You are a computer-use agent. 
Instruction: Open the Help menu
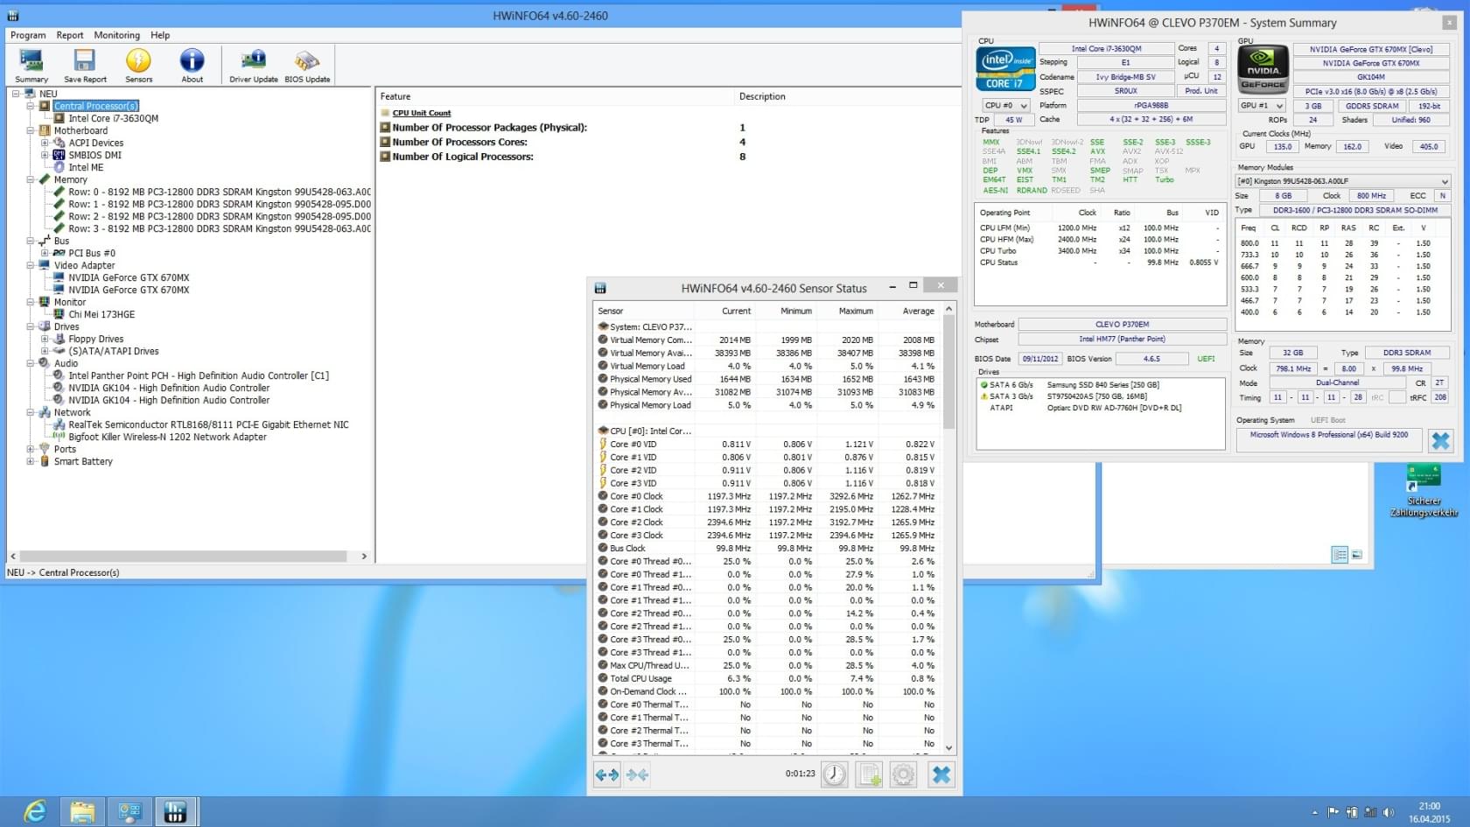tap(160, 35)
